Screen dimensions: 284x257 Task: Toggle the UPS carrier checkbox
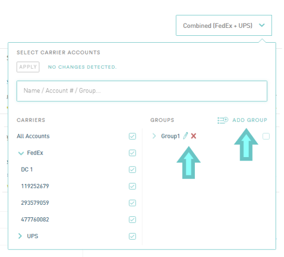point(133,236)
